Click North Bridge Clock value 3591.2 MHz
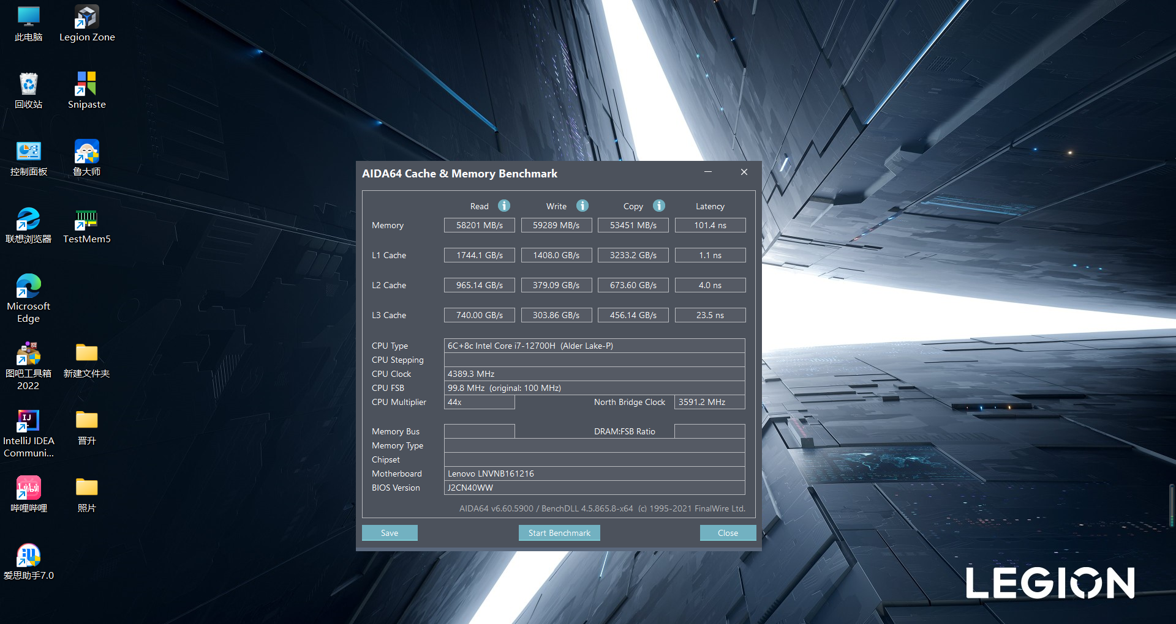This screenshot has width=1176, height=624. click(x=710, y=402)
